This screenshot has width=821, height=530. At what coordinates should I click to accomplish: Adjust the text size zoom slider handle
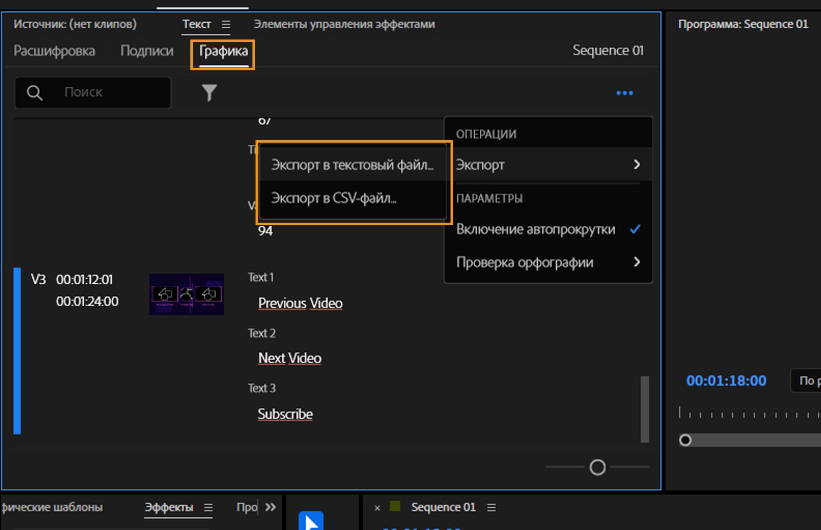[x=597, y=467]
